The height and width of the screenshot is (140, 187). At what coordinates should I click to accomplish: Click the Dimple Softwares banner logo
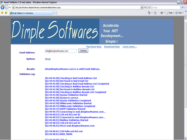point(55,31)
